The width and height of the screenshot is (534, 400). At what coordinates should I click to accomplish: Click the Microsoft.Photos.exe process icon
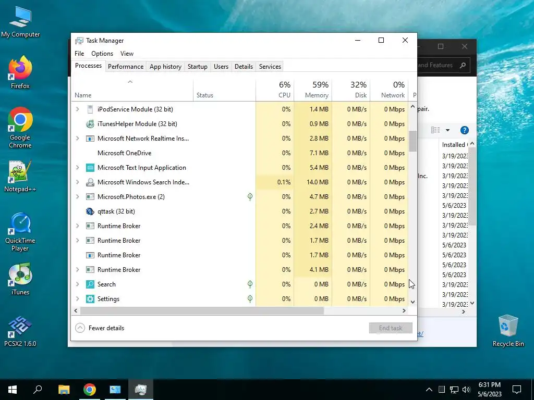[90, 197]
